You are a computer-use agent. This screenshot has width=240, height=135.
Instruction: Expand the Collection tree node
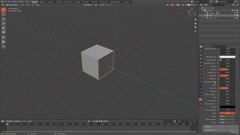(x=202, y=10)
